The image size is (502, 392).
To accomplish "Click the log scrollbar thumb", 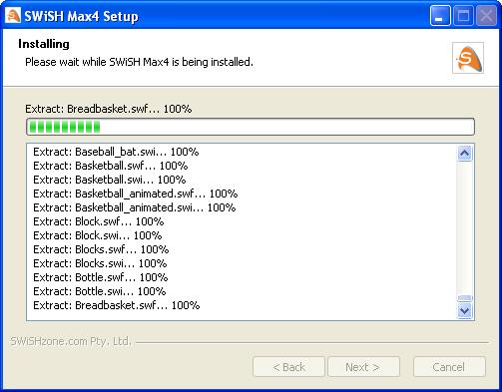I will (464, 298).
